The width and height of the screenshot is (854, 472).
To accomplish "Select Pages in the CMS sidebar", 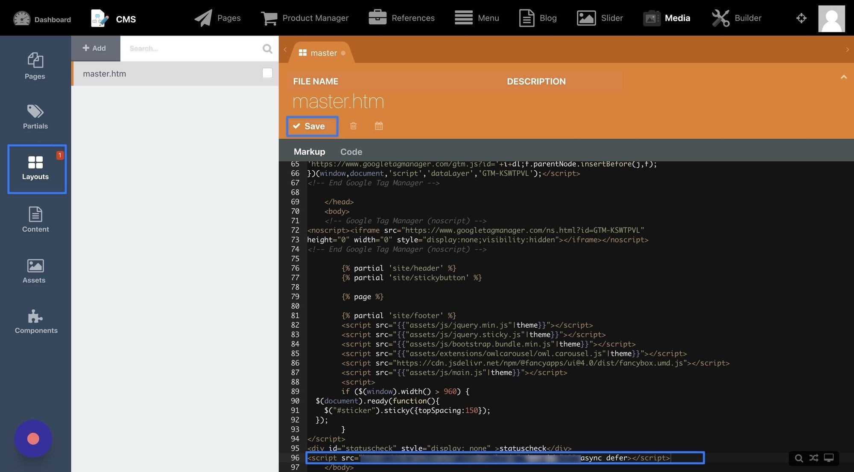I will (x=35, y=66).
